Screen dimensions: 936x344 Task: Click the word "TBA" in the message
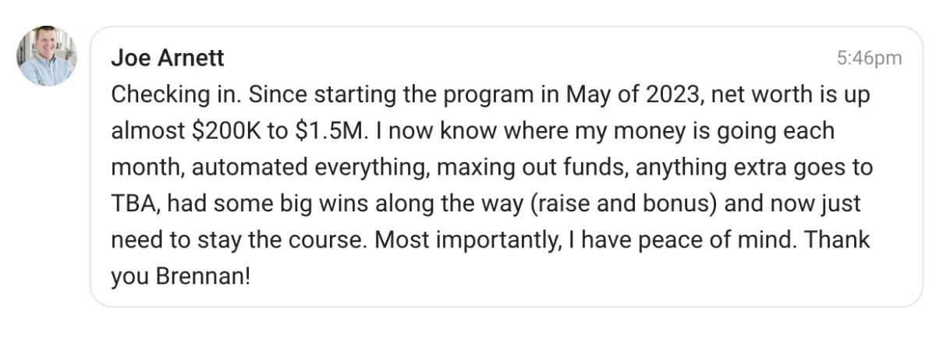tap(135, 204)
